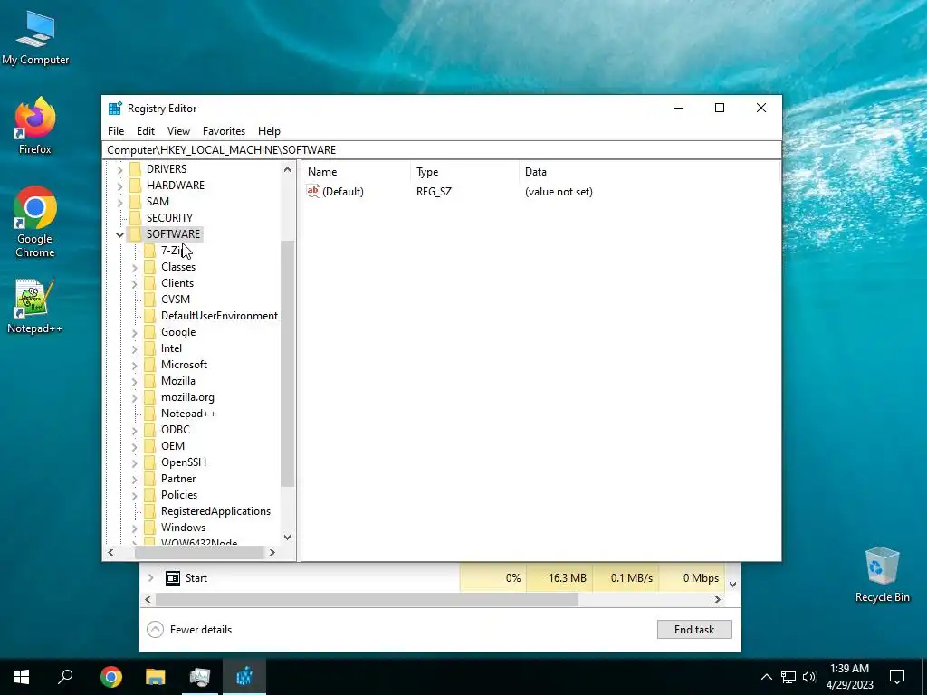Click the Type column header
The image size is (927, 695).
[x=464, y=172]
